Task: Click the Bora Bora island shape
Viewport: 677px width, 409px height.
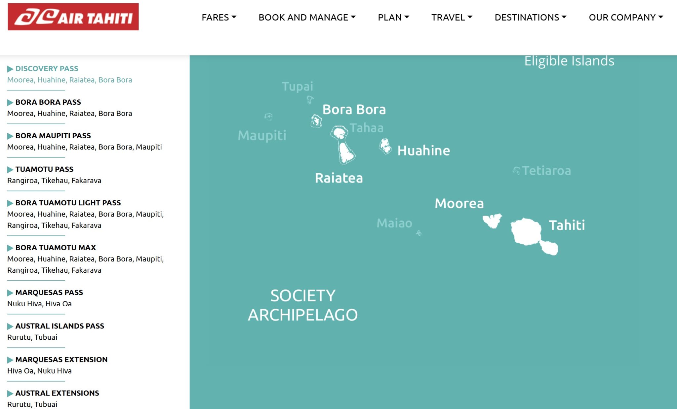Action: pos(316,121)
